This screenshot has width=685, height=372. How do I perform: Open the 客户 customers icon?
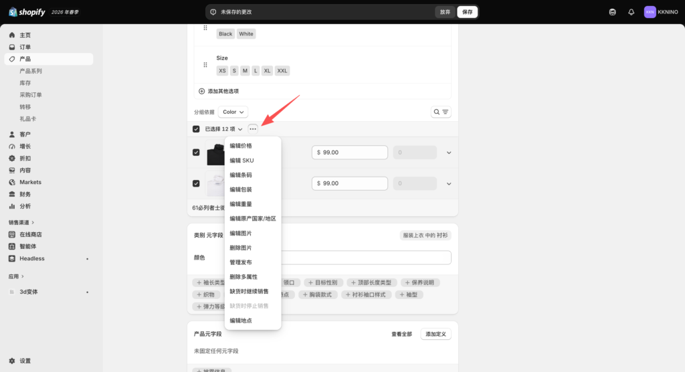tap(12, 134)
